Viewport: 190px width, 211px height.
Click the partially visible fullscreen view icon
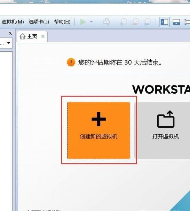(x=187, y=22)
